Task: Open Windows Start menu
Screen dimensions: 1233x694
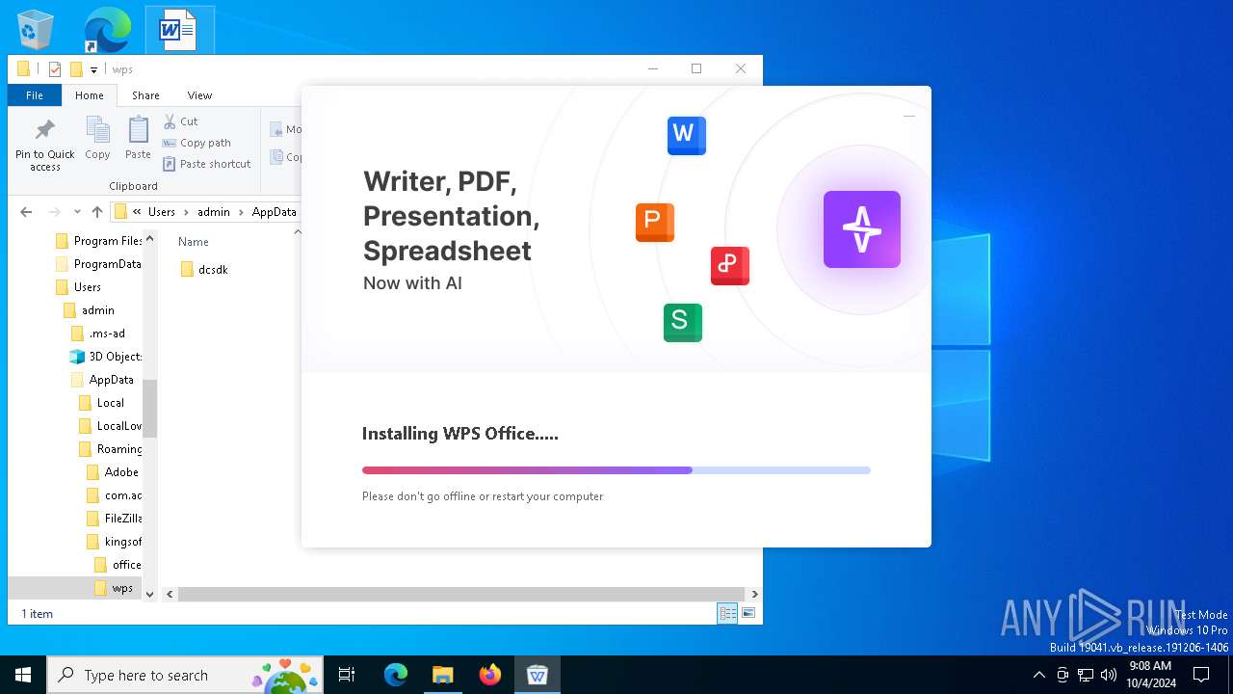Action: [23, 675]
